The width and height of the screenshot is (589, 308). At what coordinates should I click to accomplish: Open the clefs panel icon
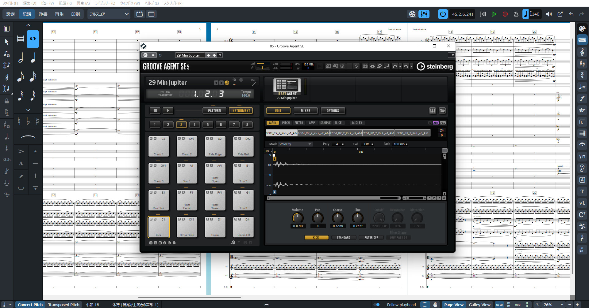point(582,52)
